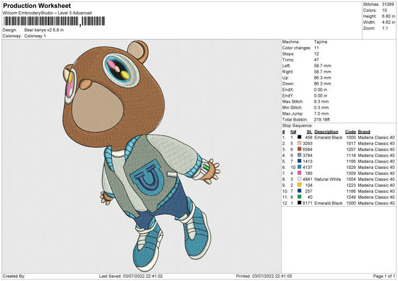Click the 'Down:' extent label
Screen dimensions: 398x281
(288, 84)
